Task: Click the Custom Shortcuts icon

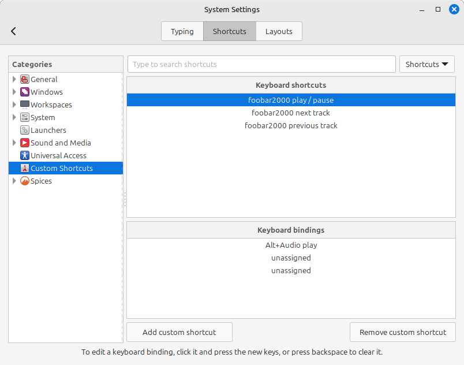Action: click(x=25, y=169)
